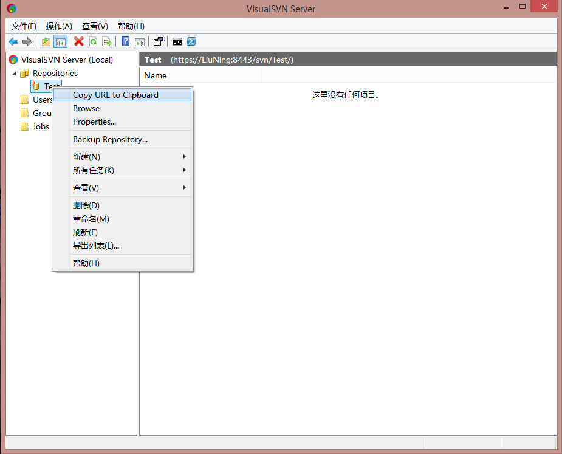Maximize the VisualSVN Server window
The height and width of the screenshot is (454, 562).
(523, 7)
